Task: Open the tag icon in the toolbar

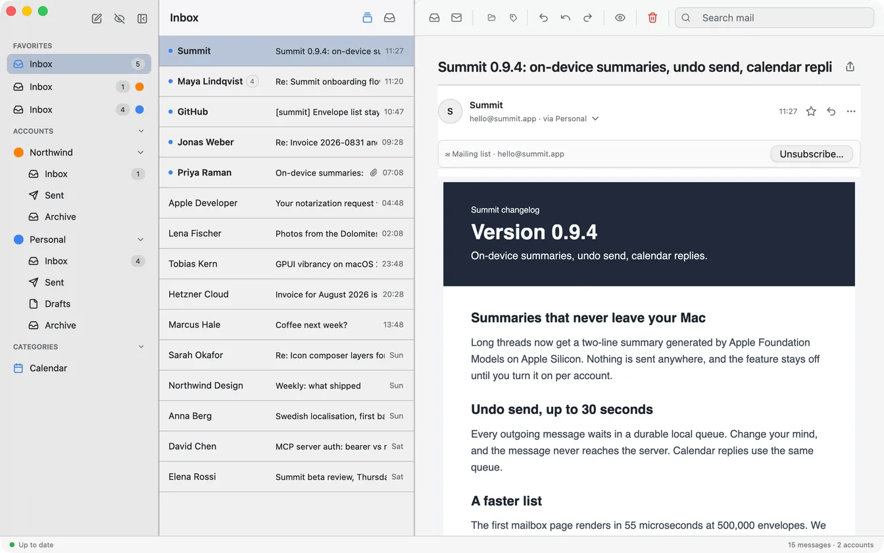Action: (514, 18)
